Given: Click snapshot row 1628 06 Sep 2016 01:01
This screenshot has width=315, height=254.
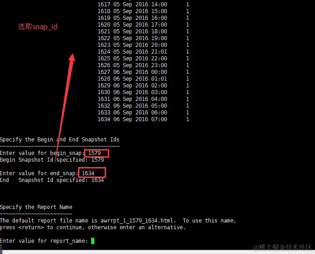Looking at the screenshot, I should 143,78.
